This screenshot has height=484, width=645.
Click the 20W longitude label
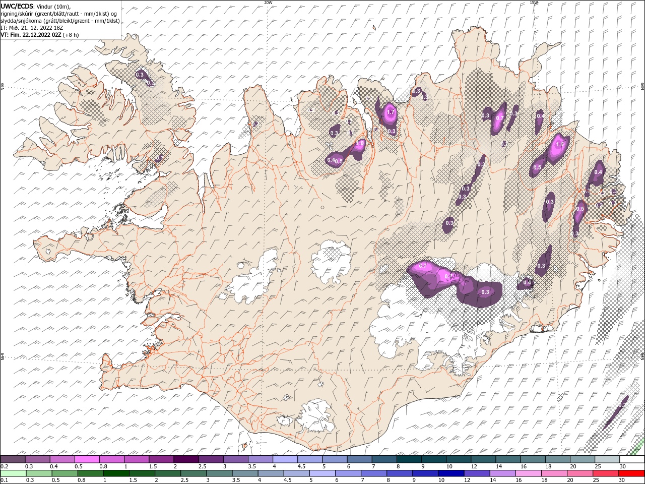268,3
